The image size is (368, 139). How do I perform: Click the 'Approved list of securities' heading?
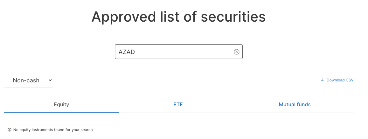179,17
